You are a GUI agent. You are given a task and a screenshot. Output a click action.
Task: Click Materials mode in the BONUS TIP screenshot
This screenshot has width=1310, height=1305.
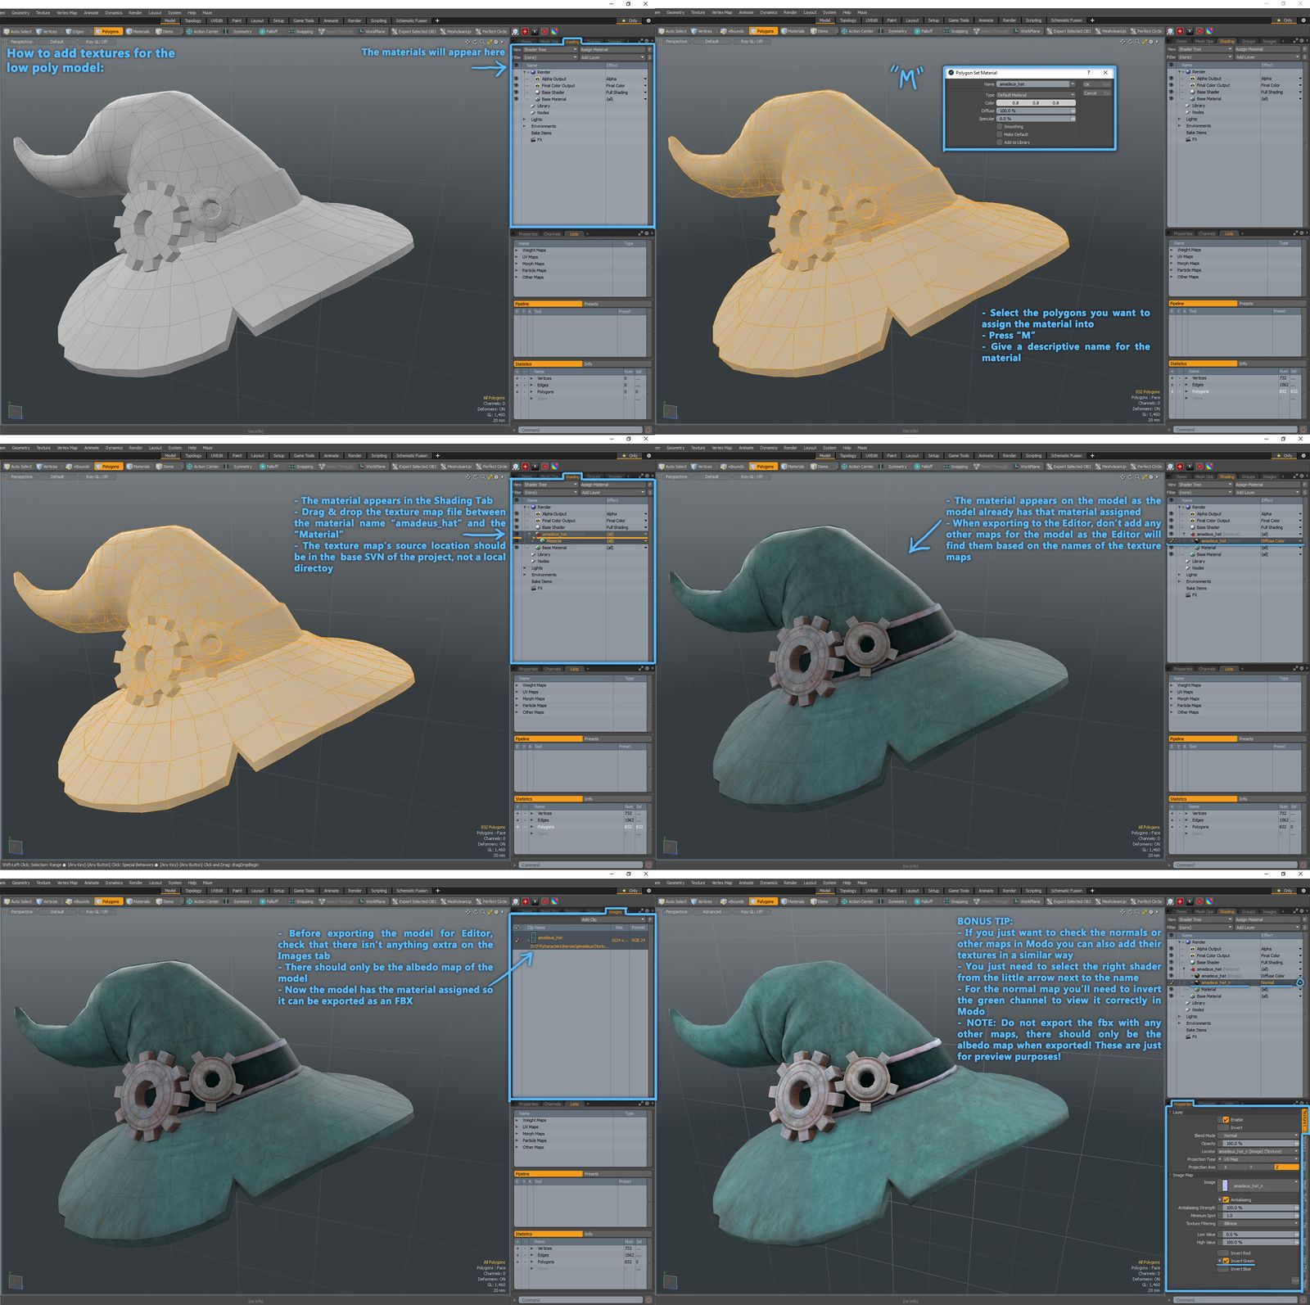pyautogui.click(x=793, y=901)
